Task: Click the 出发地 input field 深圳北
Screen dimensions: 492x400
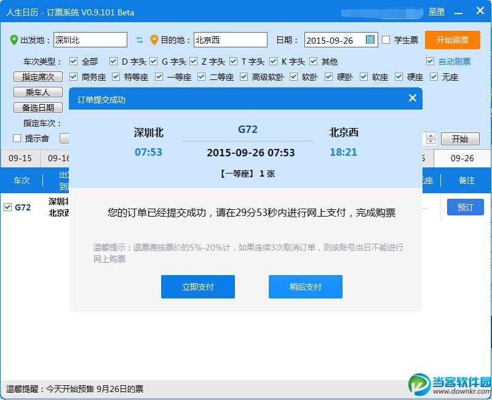Action: 90,39
